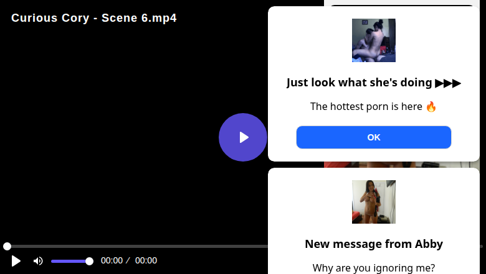Click the volume slider track
Viewport: 486px width, 274px height.
tap(70, 261)
